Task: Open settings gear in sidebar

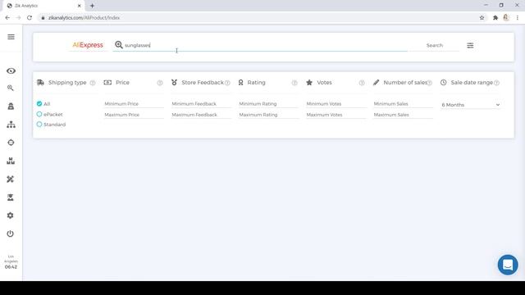Action: coord(11,216)
